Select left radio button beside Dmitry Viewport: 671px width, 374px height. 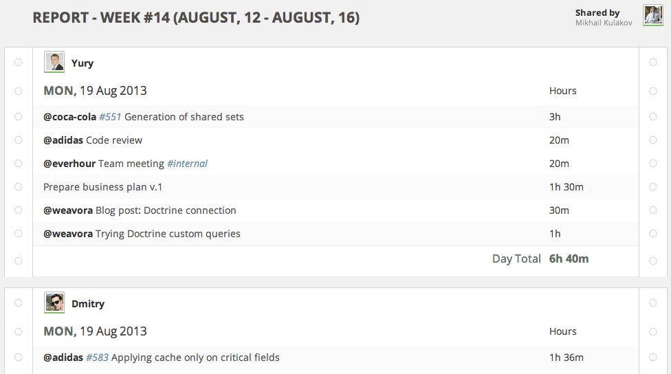point(19,303)
